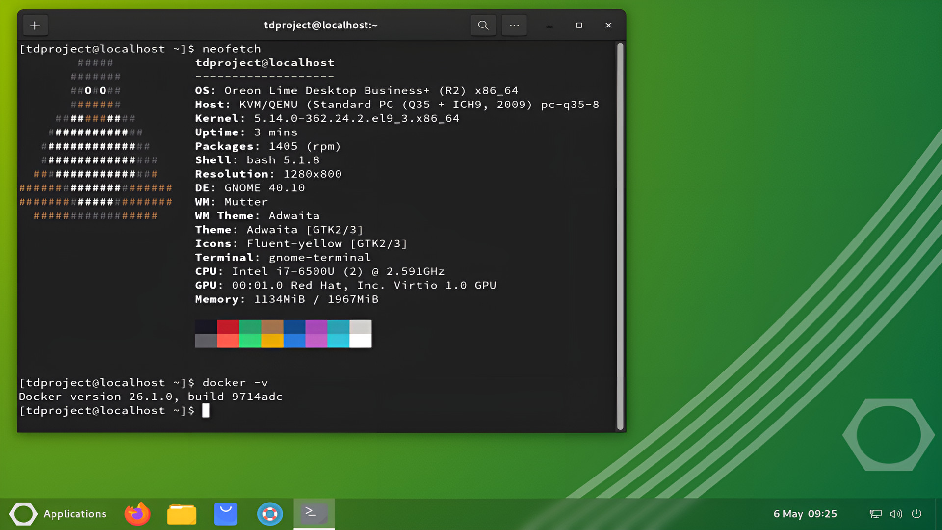Viewport: 942px width, 530px height.
Task: Open the help/lifesaver icon in taskbar
Action: pyautogui.click(x=270, y=514)
